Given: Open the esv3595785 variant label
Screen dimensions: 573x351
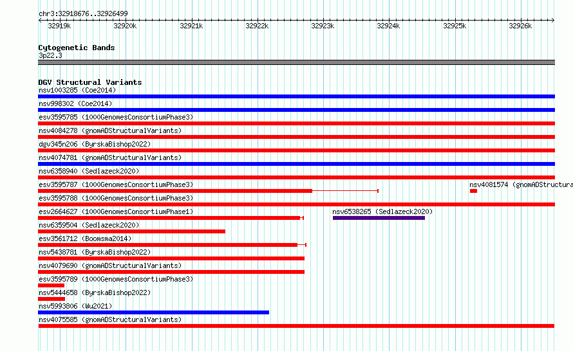Looking at the screenshot, I should pyautogui.click(x=116, y=117).
